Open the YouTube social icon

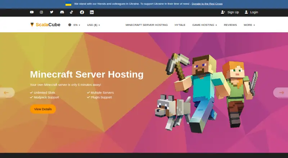click(x=32, y=12)
